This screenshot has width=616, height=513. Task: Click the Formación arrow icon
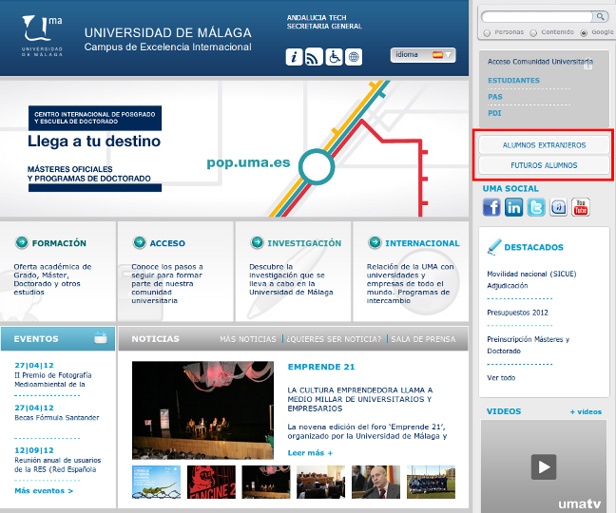pos(22,242)
